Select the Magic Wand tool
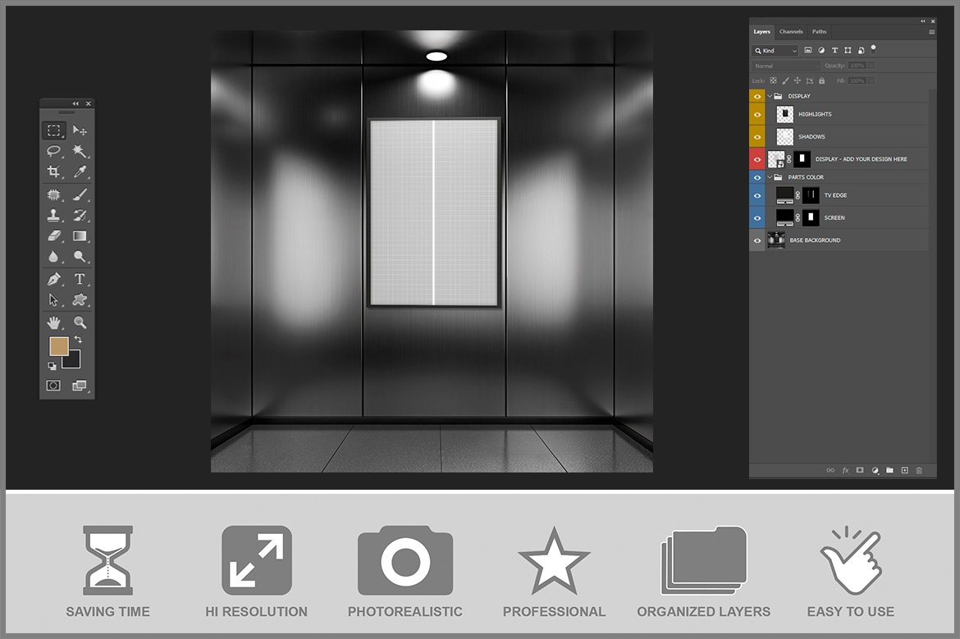 point(80,152)
